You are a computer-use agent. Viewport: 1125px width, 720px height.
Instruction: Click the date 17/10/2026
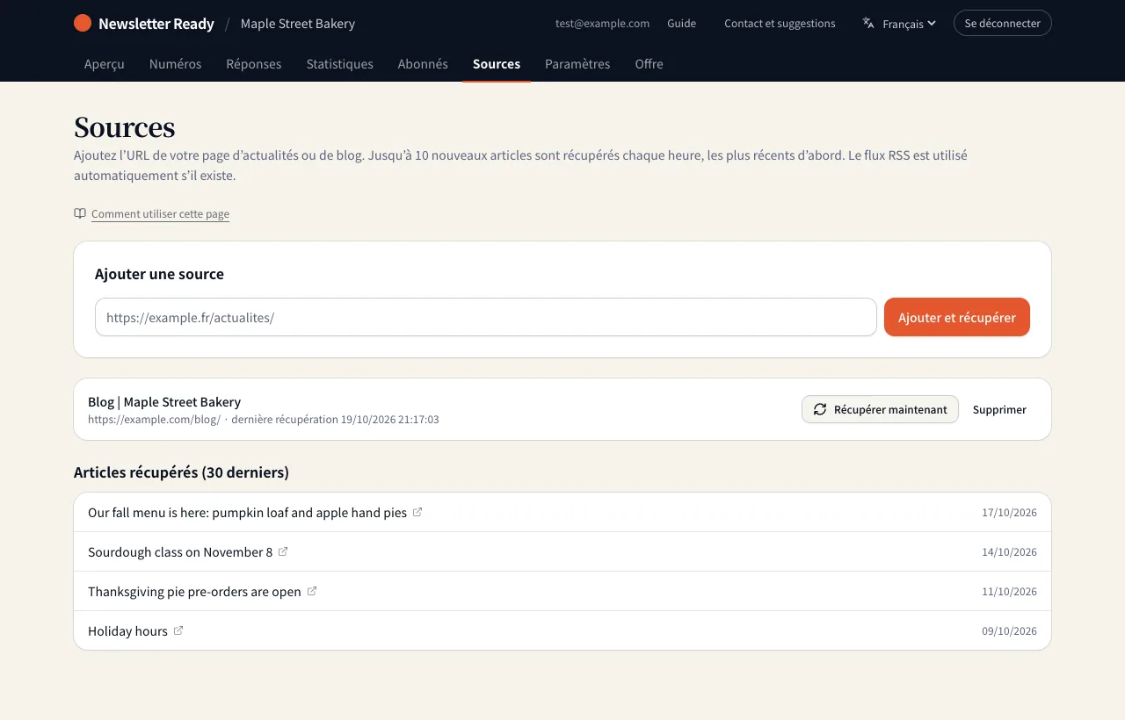pyautogui.click(x=1009, y=513)
